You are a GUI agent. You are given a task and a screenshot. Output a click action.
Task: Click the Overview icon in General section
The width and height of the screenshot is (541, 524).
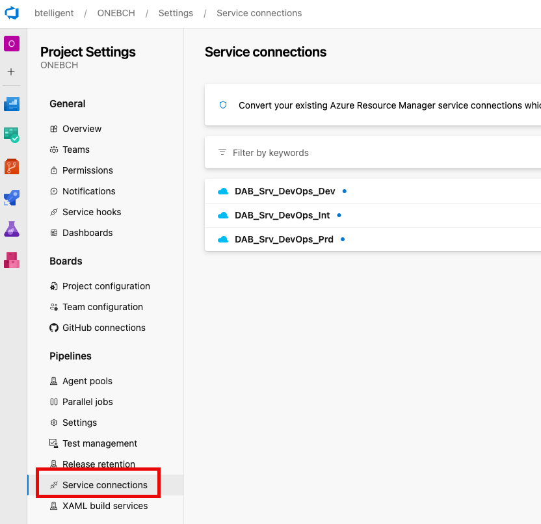coord(54,129)
